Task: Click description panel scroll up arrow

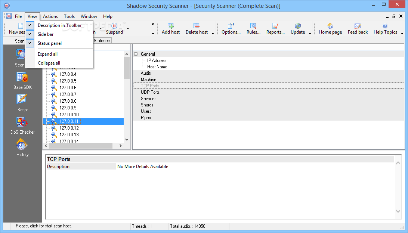Action: (x=398, y=163)
